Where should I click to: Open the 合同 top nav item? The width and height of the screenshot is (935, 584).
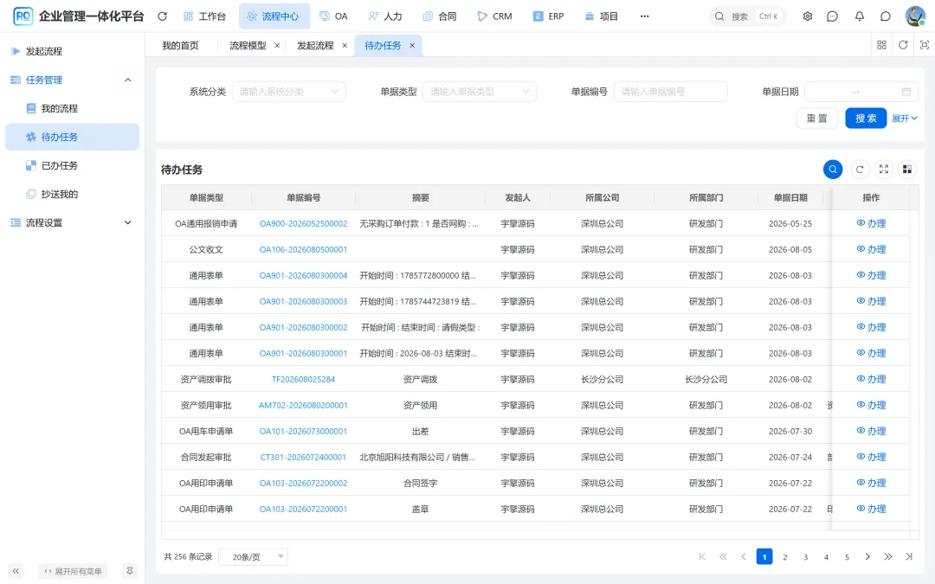coord(440,16)
